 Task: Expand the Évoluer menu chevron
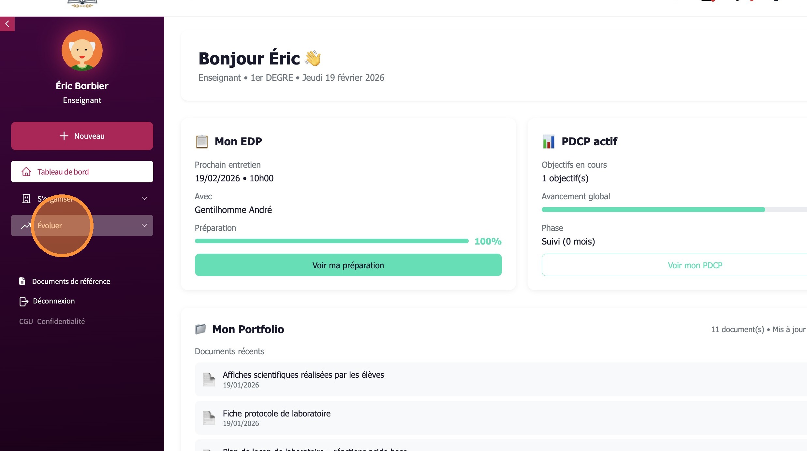144,225
